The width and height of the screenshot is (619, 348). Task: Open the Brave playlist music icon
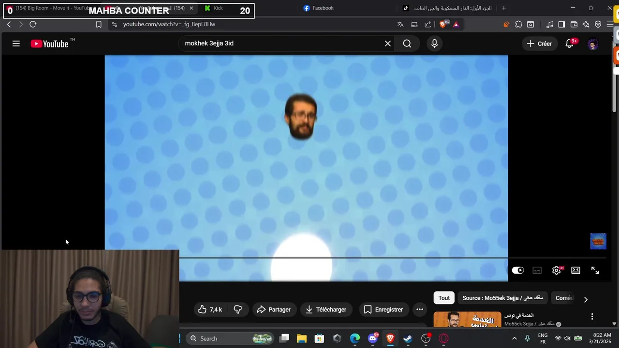pos(550,24)
